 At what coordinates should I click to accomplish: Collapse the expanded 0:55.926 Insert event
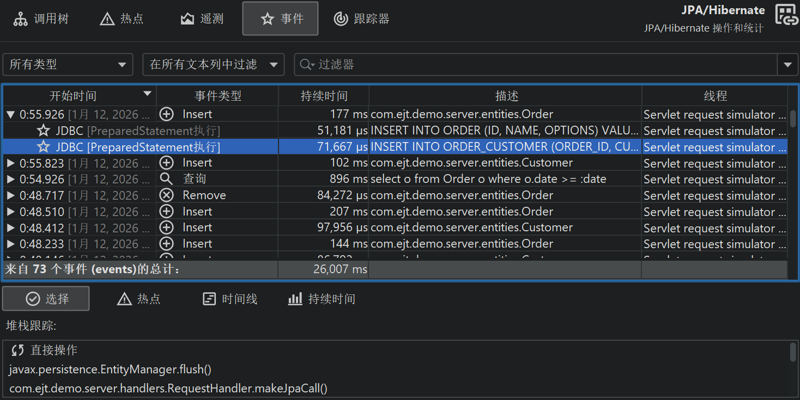(x=10, y=115)
